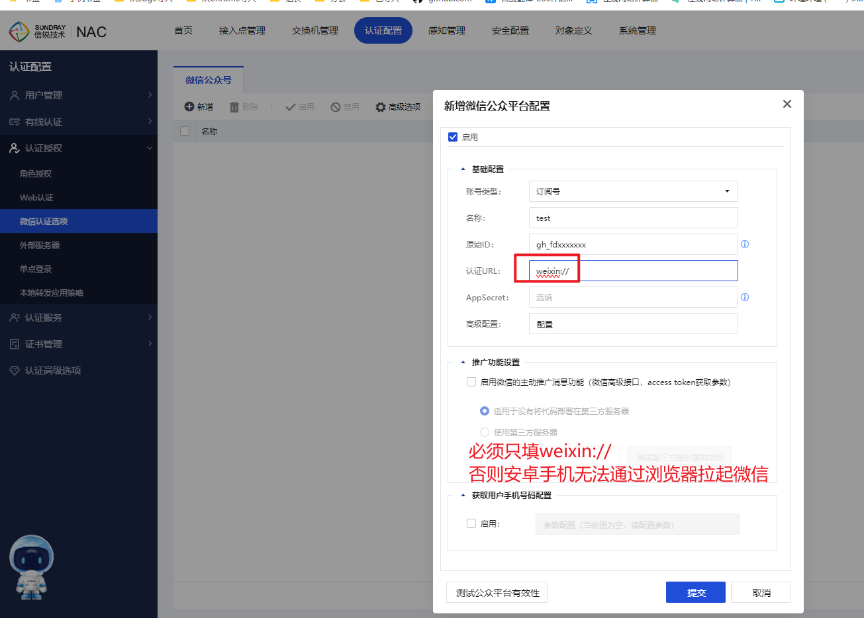Screen dimensions: 864x618
Task: Click the AppSecret input field
Action: point(634,297)
